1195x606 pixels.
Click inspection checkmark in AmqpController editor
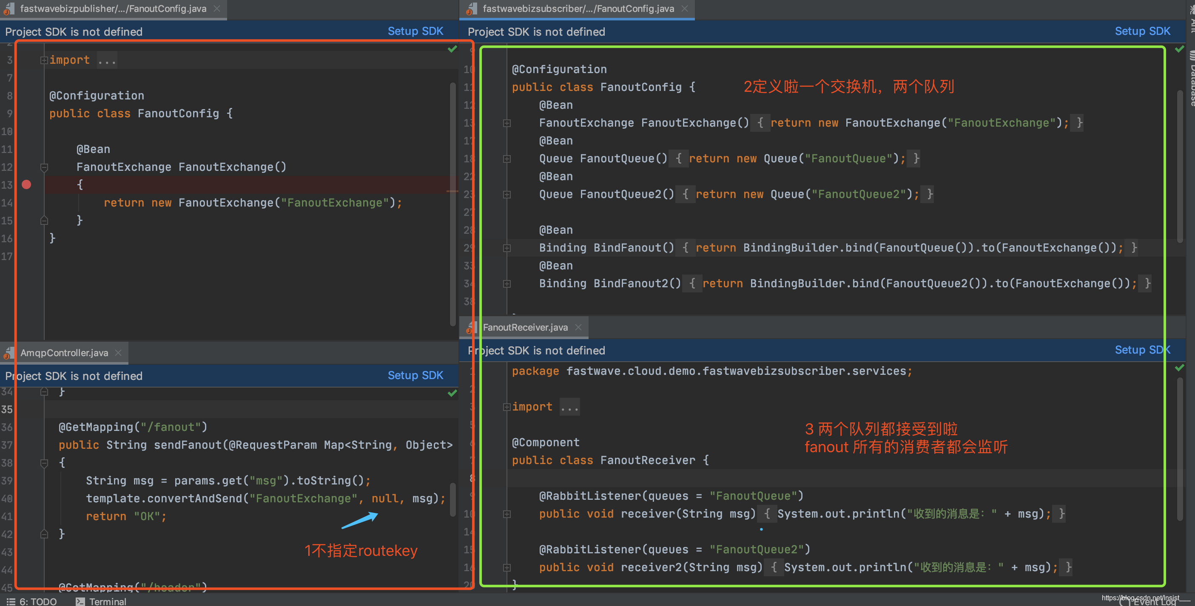452,393
